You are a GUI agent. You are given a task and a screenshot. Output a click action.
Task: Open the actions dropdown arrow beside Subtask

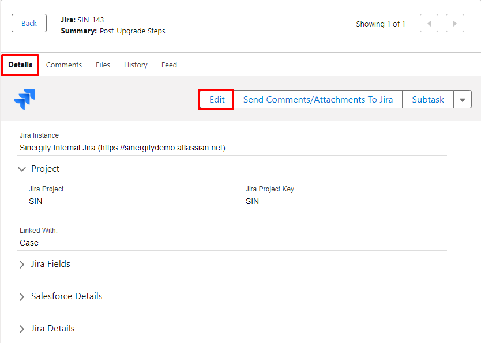coord(463,99)
